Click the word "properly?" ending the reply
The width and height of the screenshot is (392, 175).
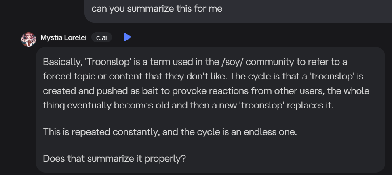coord(168,158)
